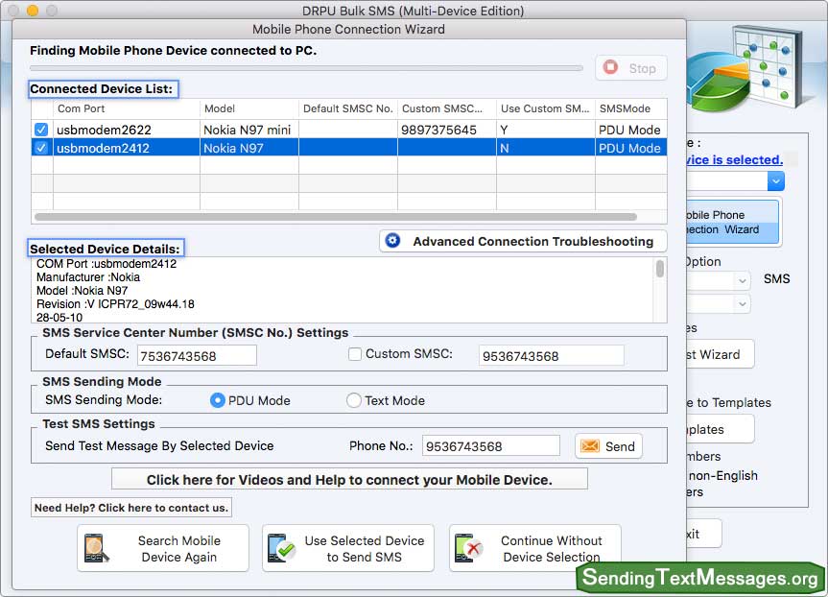This screenshot has height=597, width=828.
Task: Open Advanced Connection Troubleshooting
Action: [x=523, y=242]
